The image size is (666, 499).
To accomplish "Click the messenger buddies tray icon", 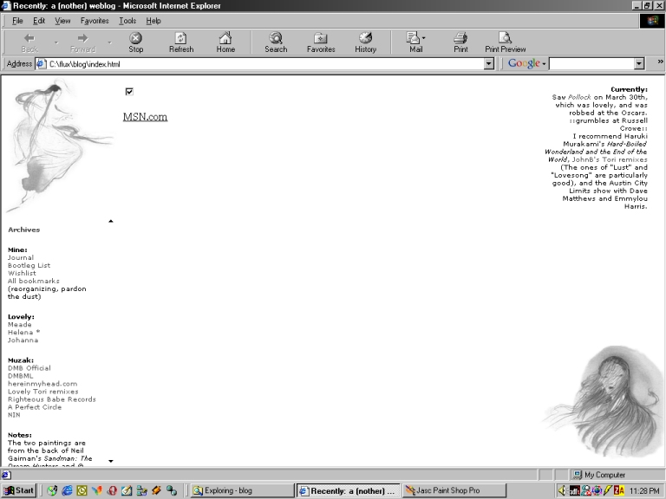I will point(586,490).
